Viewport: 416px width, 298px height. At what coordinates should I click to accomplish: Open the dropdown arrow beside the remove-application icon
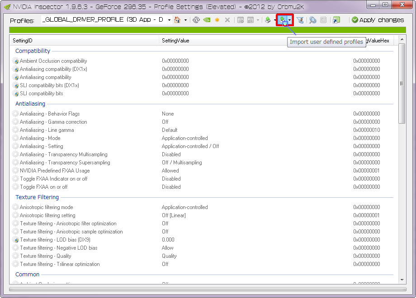[258, 20]
